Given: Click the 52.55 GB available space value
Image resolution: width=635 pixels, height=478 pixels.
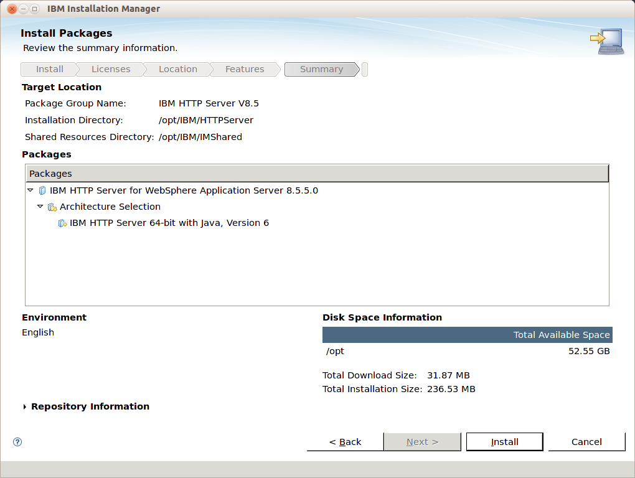Looking at the screenshot, I should (589, 351).
